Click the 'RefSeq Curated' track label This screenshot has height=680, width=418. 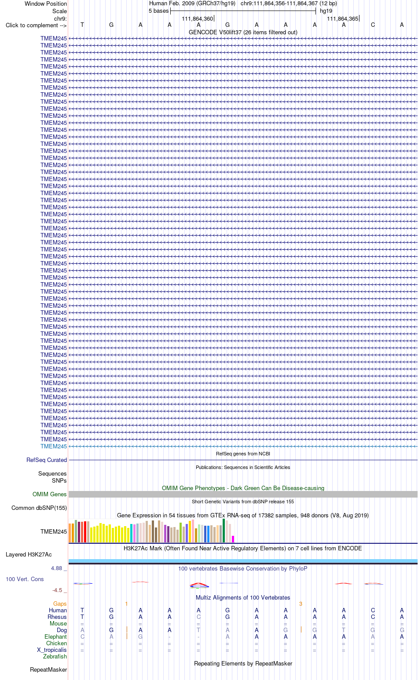click(47, 460)
